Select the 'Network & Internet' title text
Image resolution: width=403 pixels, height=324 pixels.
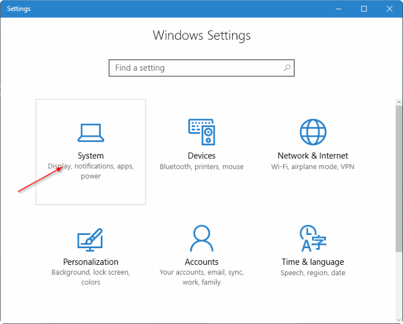pyautogui.click(x=313, y=156)
